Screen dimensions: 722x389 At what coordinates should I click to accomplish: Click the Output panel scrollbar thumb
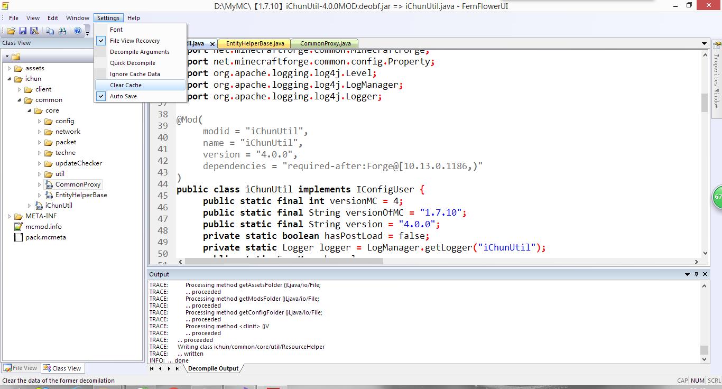tap(704, 350)
